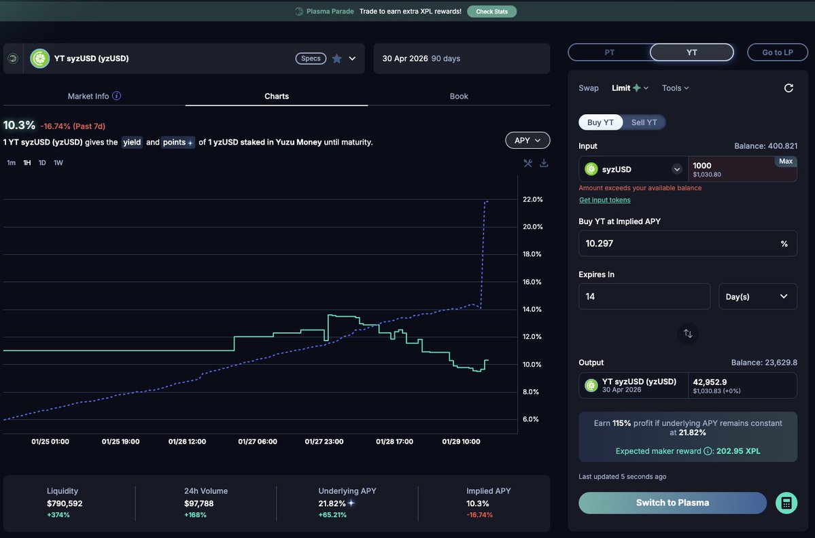Switch to PT token toggle

point(609,52)
